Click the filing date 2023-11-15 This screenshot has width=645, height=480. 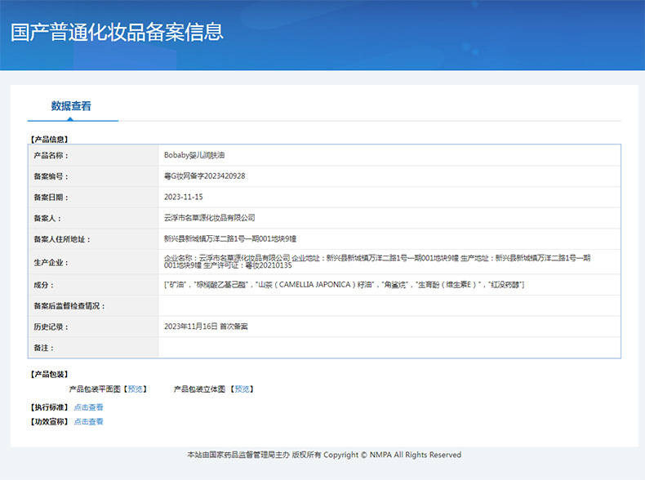tap(183, 198)
